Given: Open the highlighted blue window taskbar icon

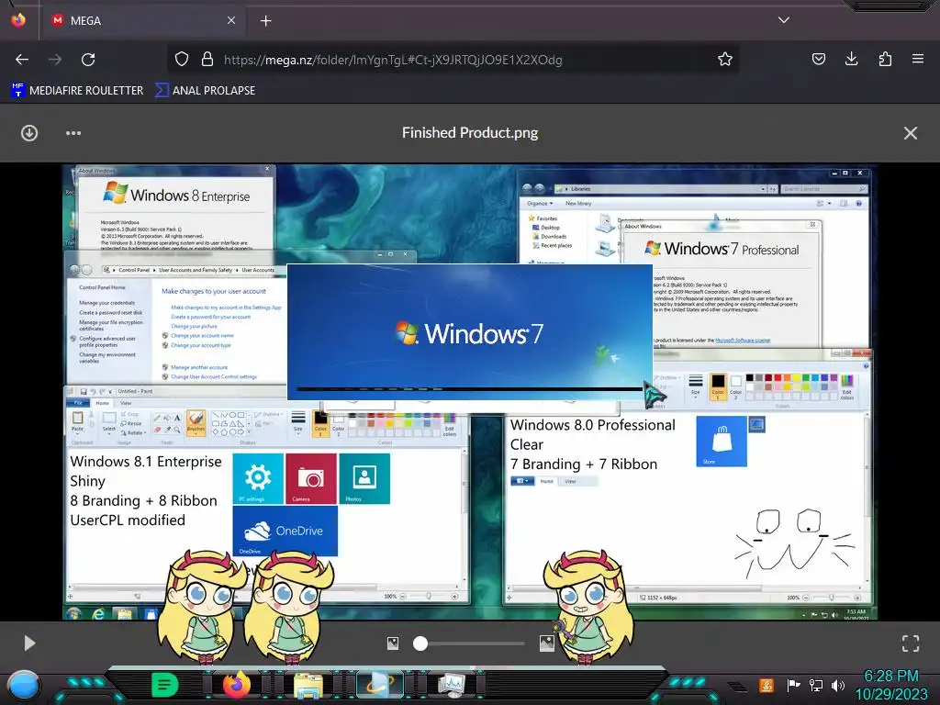Looking at the screenshot, I should pyautogui.click(x=379, y=685).
